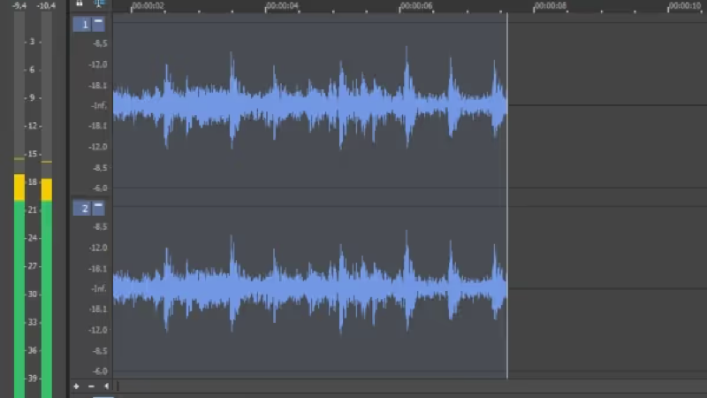Click the horizontal scrollbar thumb at the bottom
This screenshot has height=398, width=707.
pos(118,387)
